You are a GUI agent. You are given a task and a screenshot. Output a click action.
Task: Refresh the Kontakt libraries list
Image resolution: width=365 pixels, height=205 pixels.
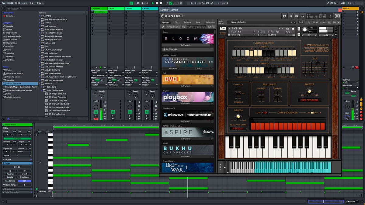click(163, 27)
